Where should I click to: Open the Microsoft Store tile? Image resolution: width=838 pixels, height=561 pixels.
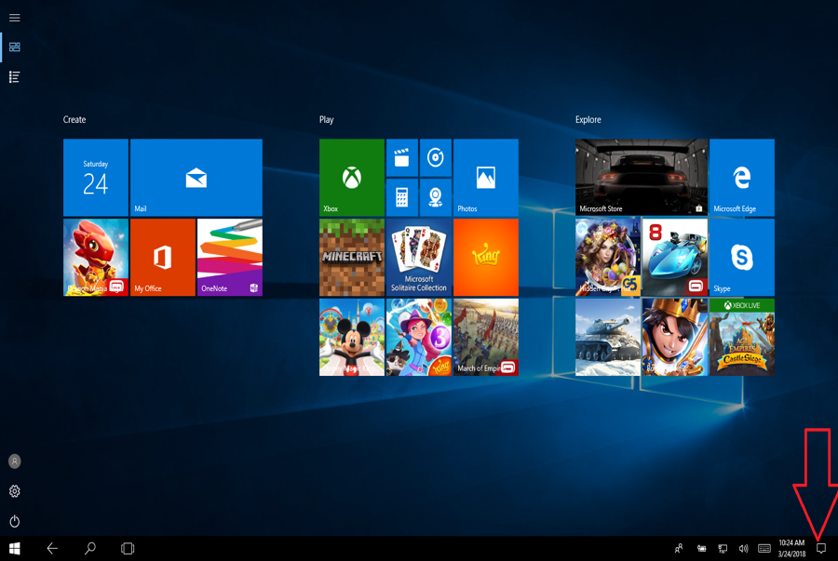pyautogui.click(x=642, y=177)
